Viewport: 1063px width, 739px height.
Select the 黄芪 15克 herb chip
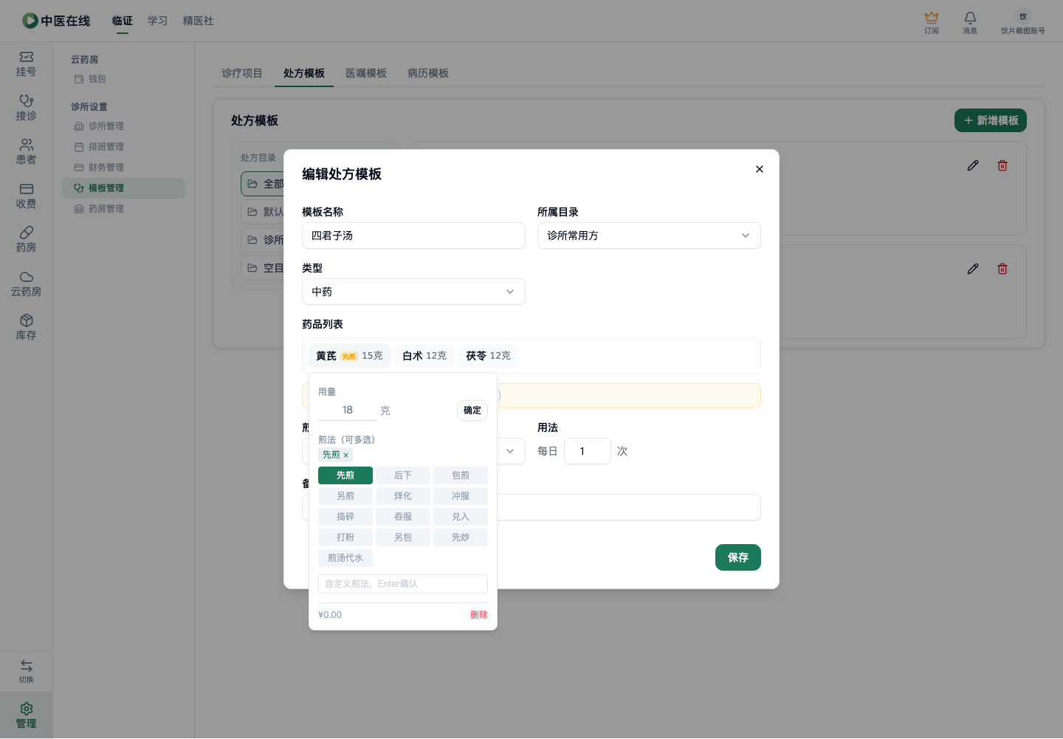[349, 356]
